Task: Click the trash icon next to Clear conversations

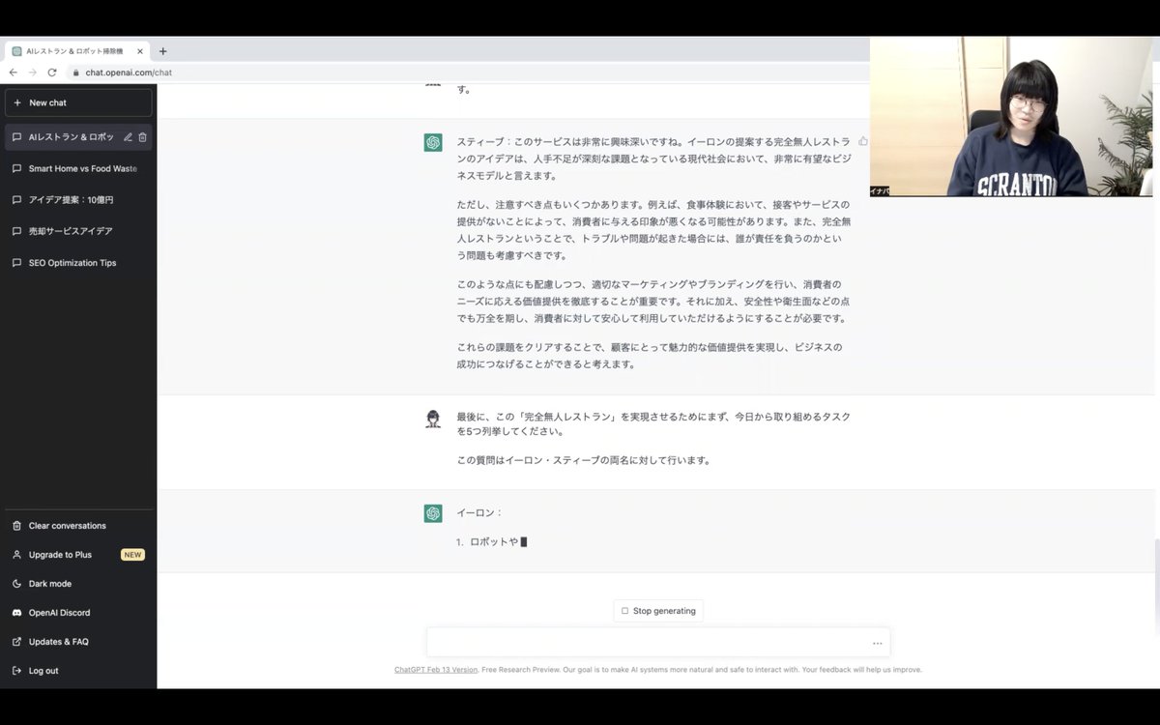Action: (x=17, y=526)
